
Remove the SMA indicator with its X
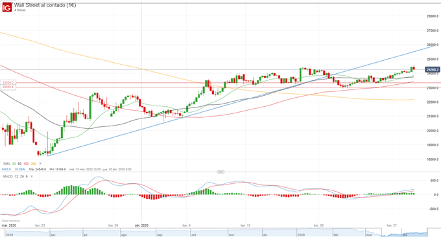[x=40, y=163]
